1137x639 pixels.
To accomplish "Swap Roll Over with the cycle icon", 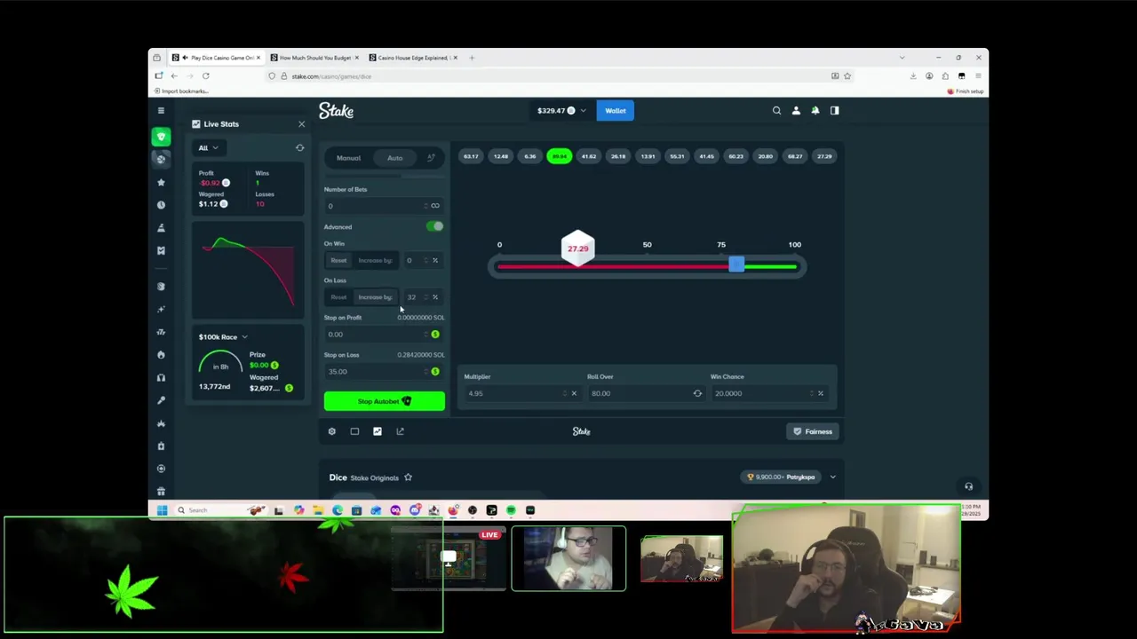I will pyautogui.click(x=697, y=393).
